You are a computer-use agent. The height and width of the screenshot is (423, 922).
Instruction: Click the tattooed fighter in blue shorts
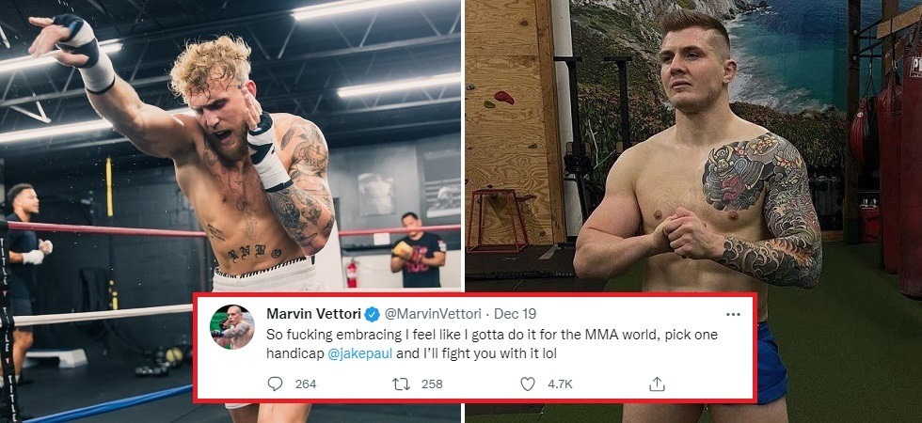click(x=696, y=188)
